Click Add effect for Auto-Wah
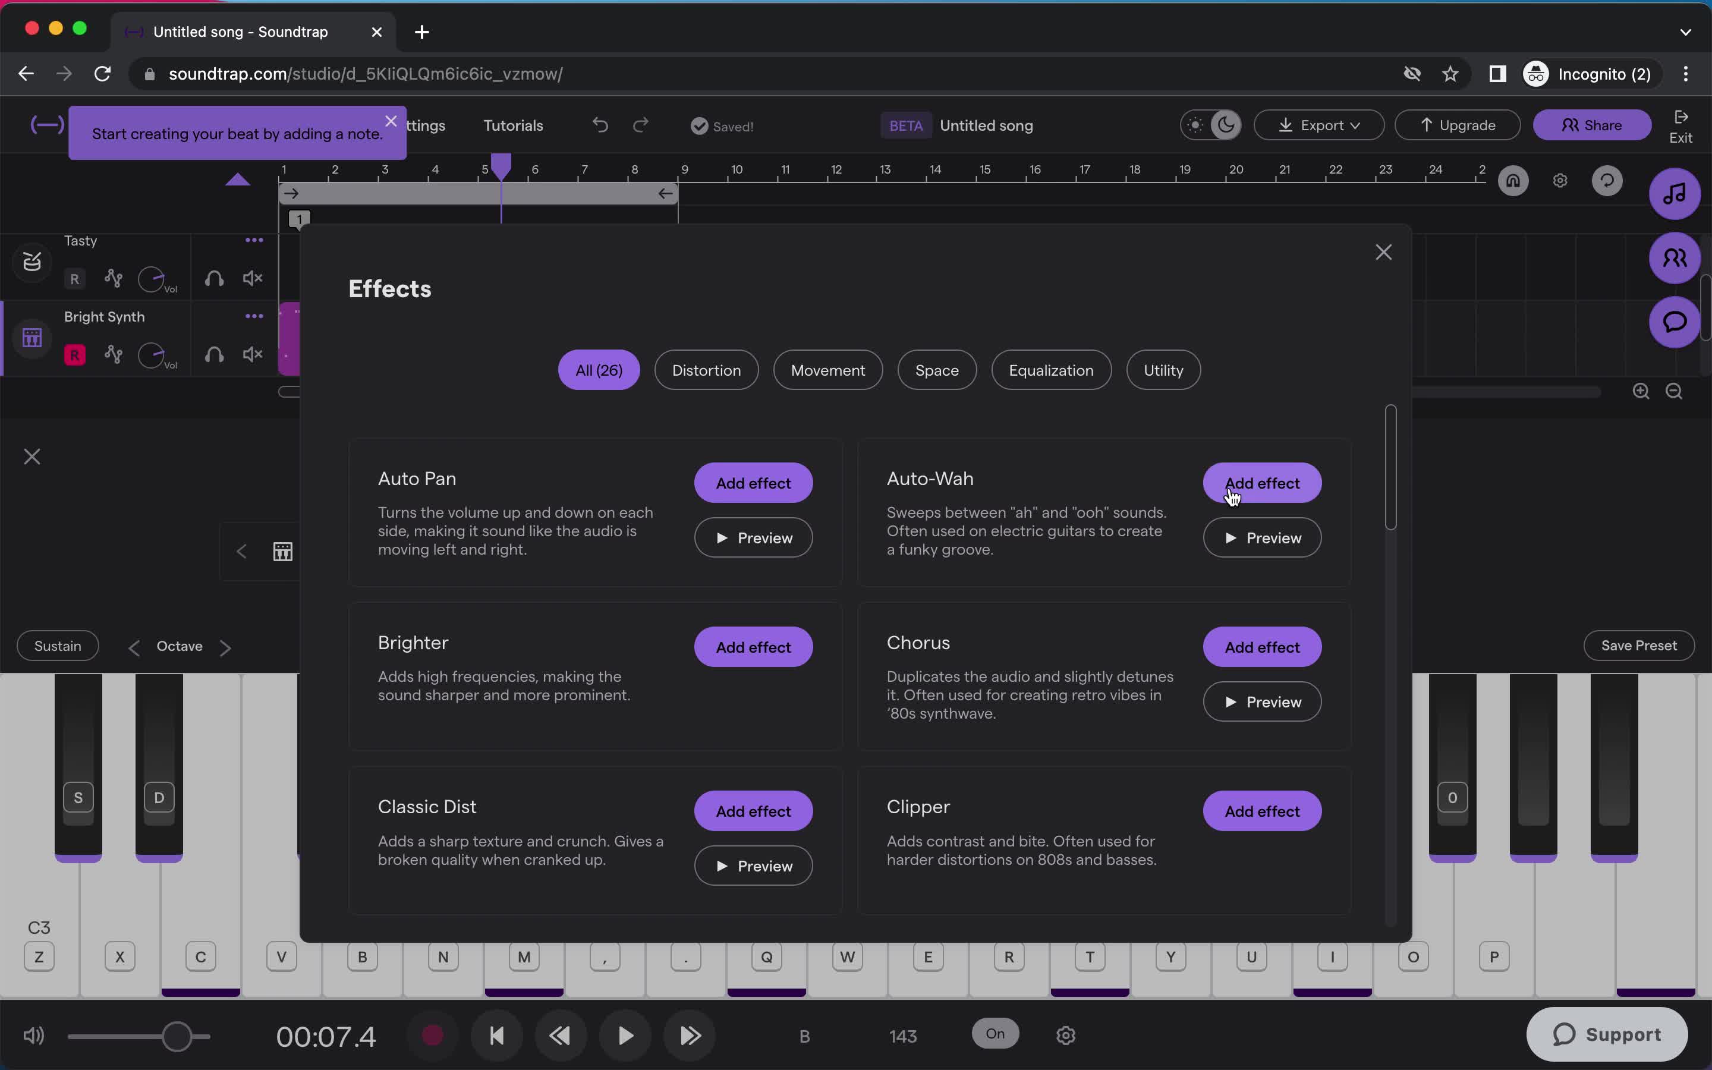This screenshot has height=1070, width=1712. click(1262, 482)
